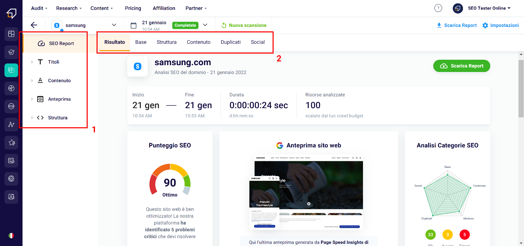The image size is (524, 246).
Task: Open the samsung project dropdown
Action: coord(114,25)
